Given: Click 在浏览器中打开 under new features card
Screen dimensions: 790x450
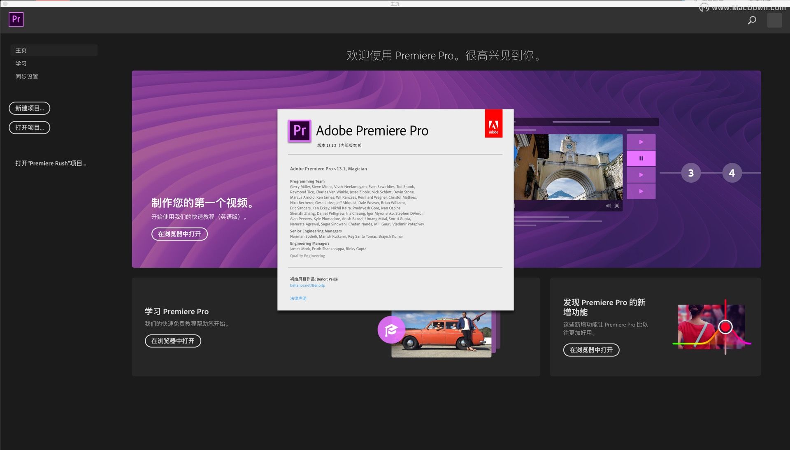Looking at the screenshot, I should [591, 350].
